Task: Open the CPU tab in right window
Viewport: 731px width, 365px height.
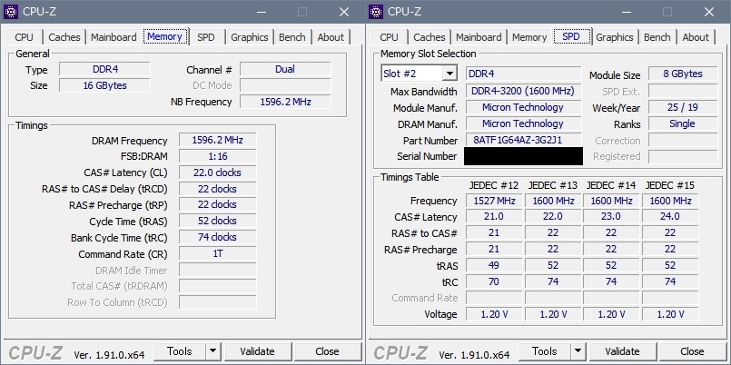Action: [x=390, y=37]
